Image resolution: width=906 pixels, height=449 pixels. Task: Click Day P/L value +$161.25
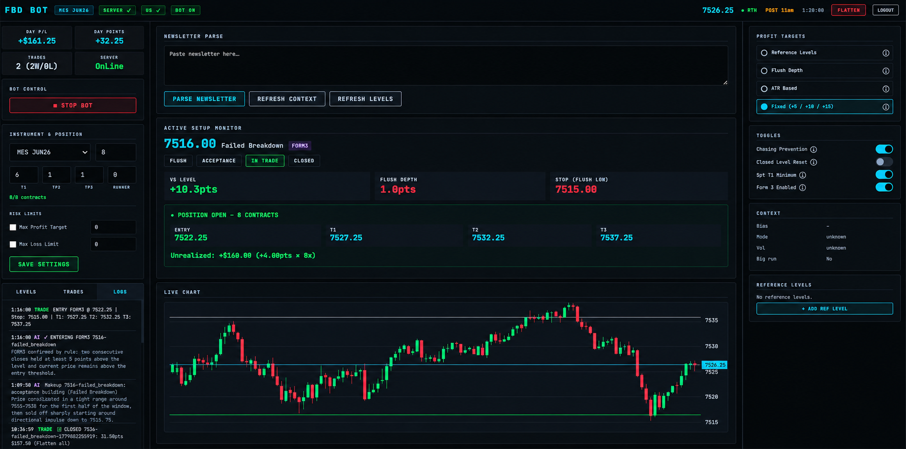coord(37,41)
